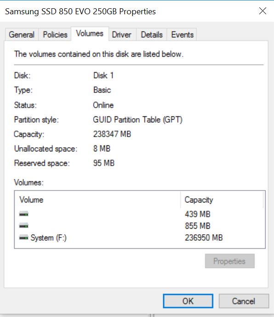Click GUID Partition Table (GPT) value
The width and height of the screenshot is (274, 317).
137,120
